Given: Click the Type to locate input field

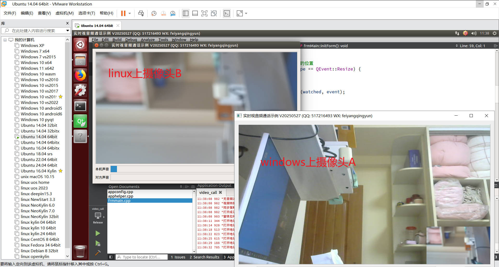Looking at the screenshot, I should click(142, 257).
